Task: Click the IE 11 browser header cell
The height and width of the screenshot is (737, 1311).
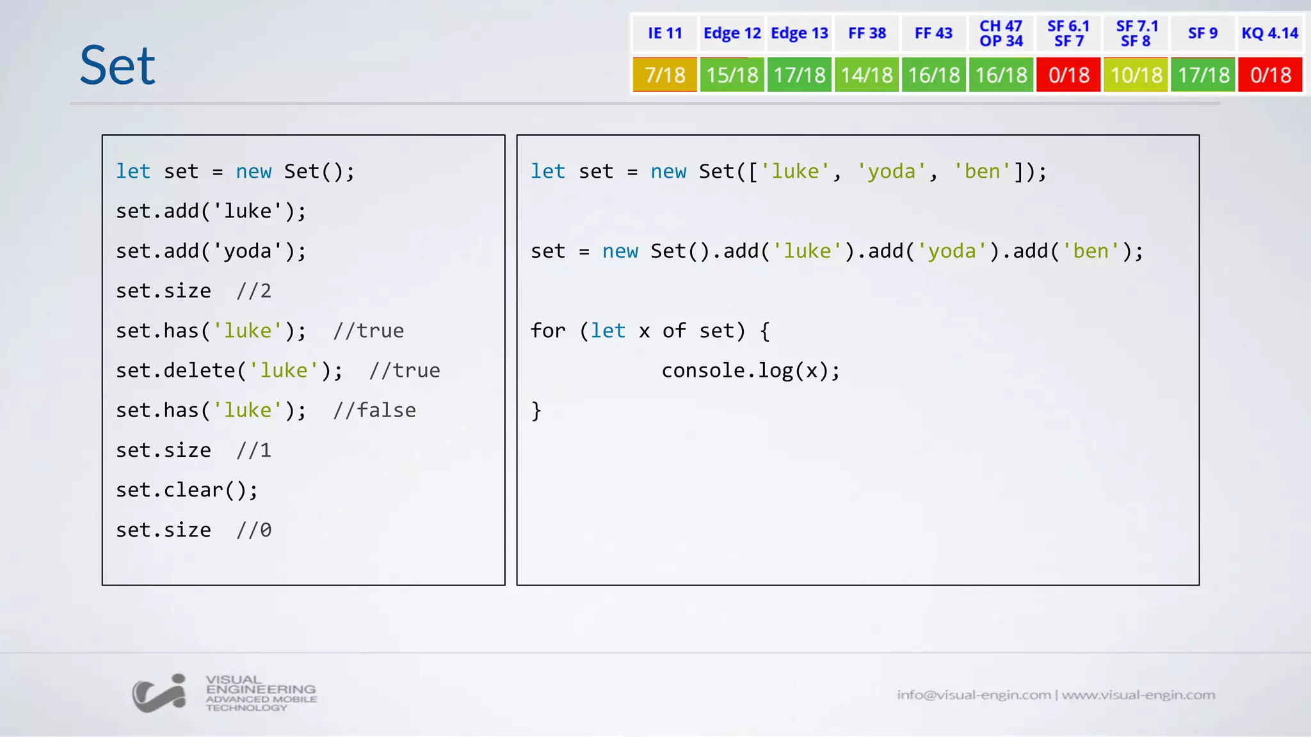Action: (x=664, y=33)
